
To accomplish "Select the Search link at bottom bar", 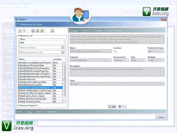I will pyautogui.click(x=39, y=112).
